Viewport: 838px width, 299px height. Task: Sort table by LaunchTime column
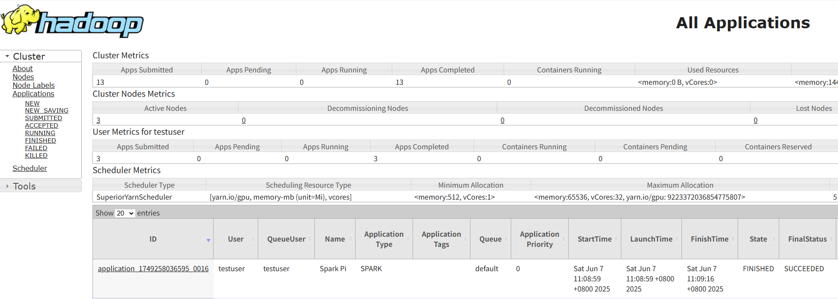tap(651, 239)
